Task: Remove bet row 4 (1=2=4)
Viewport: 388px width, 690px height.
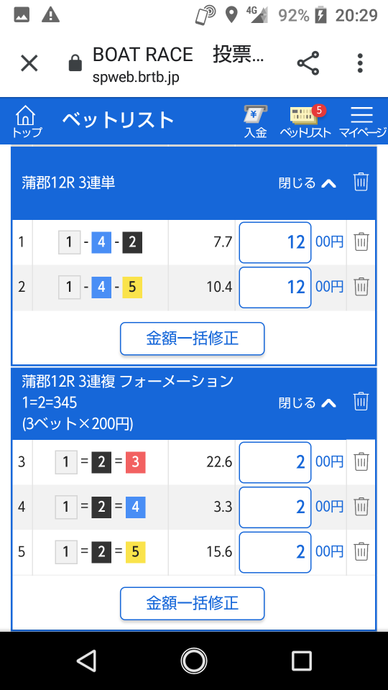Action: pyautogui.click(x=361, y=507)
